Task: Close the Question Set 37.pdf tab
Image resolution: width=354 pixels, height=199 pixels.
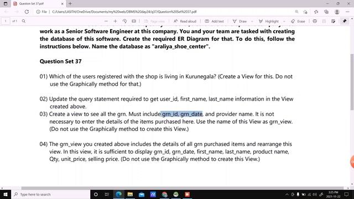Action: [63, 4]
